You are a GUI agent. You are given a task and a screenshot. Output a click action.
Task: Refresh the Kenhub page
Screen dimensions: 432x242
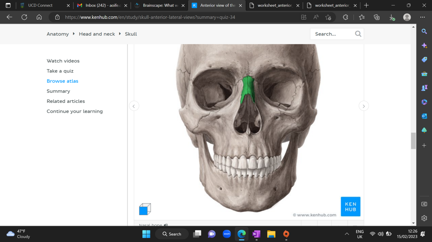tap(24, 17)
